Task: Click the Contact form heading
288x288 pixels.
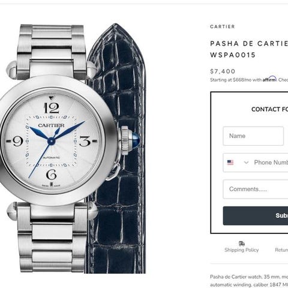Action: [269, 109]
